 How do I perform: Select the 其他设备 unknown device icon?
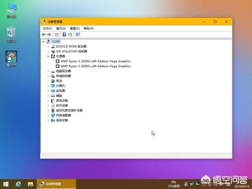53,101
